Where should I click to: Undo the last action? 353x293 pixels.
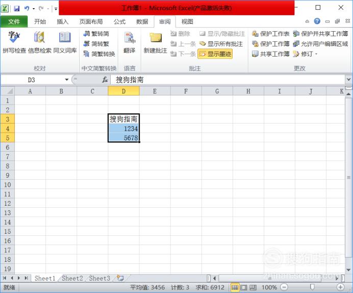pos(27,9)
